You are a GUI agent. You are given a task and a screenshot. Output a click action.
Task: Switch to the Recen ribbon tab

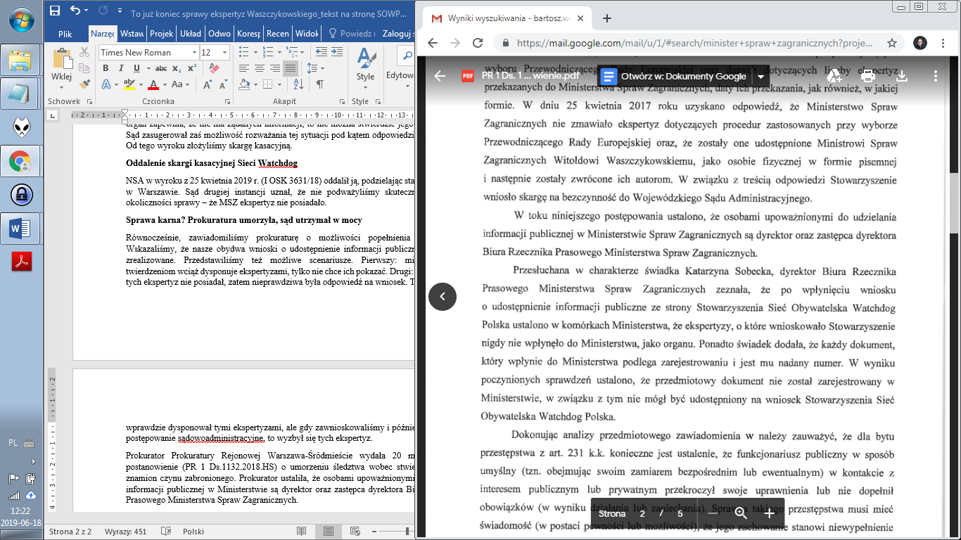pos(278,34)
